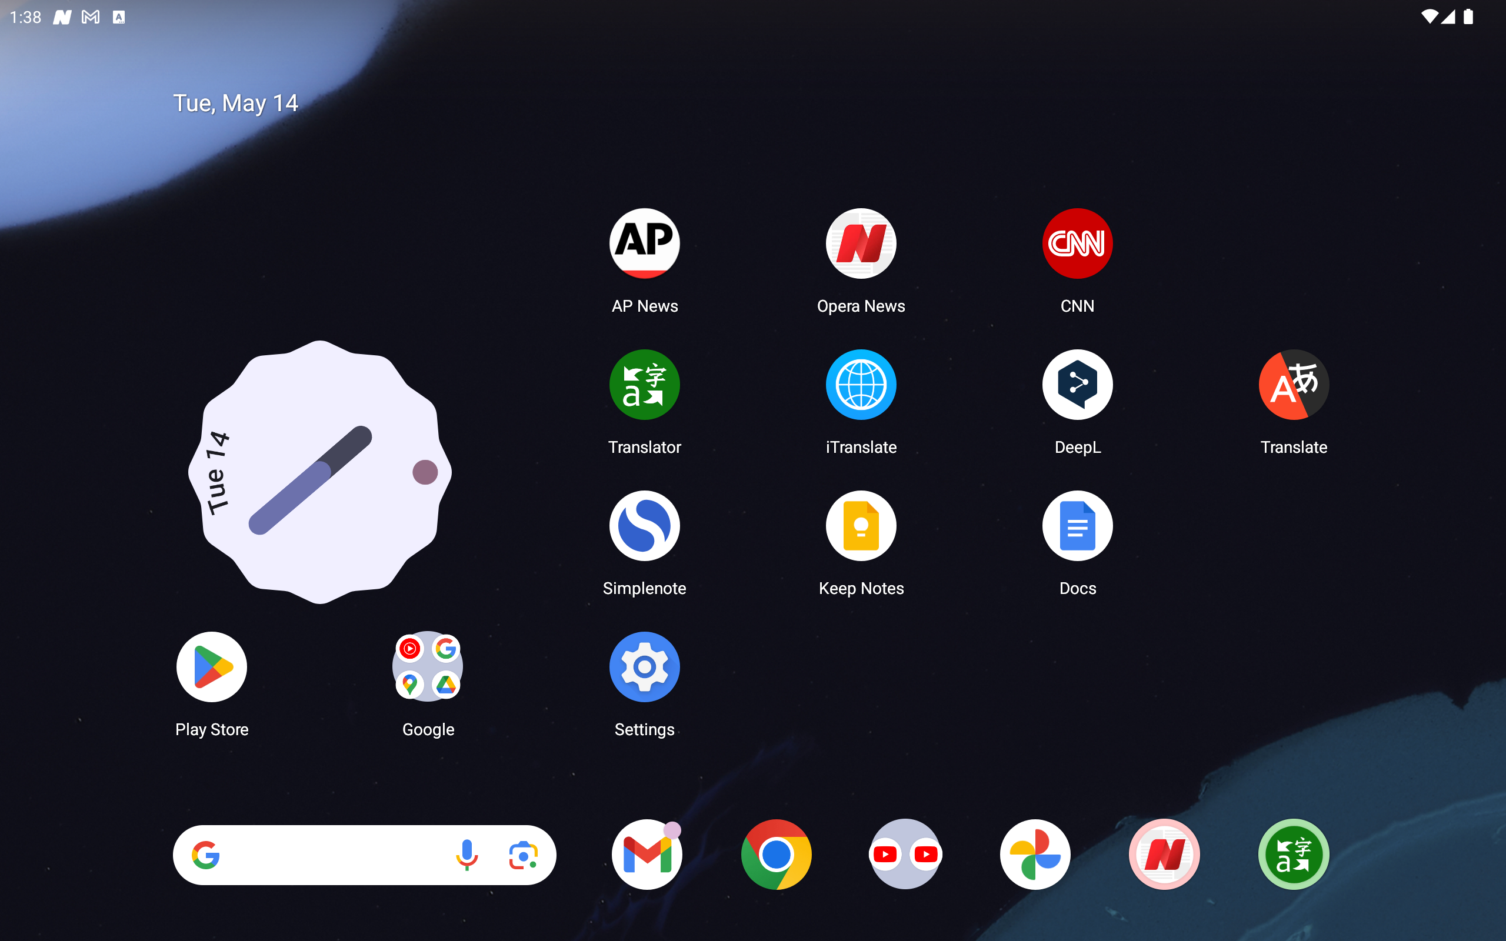
Task: Open Google Docs app
Action: (1077, 526)
